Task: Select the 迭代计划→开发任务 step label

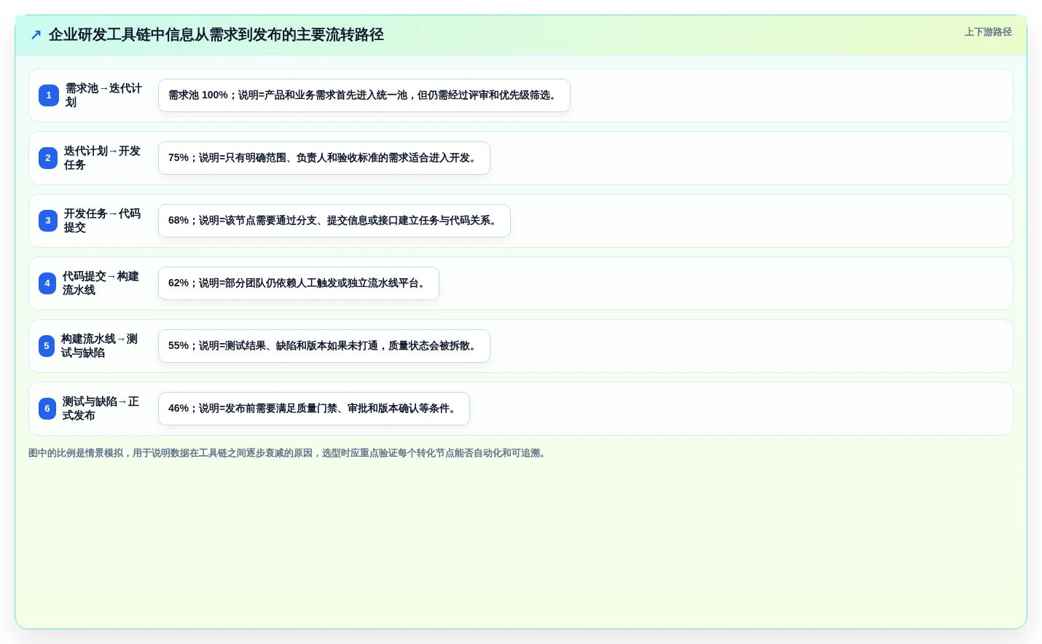Action: (103, 158)
